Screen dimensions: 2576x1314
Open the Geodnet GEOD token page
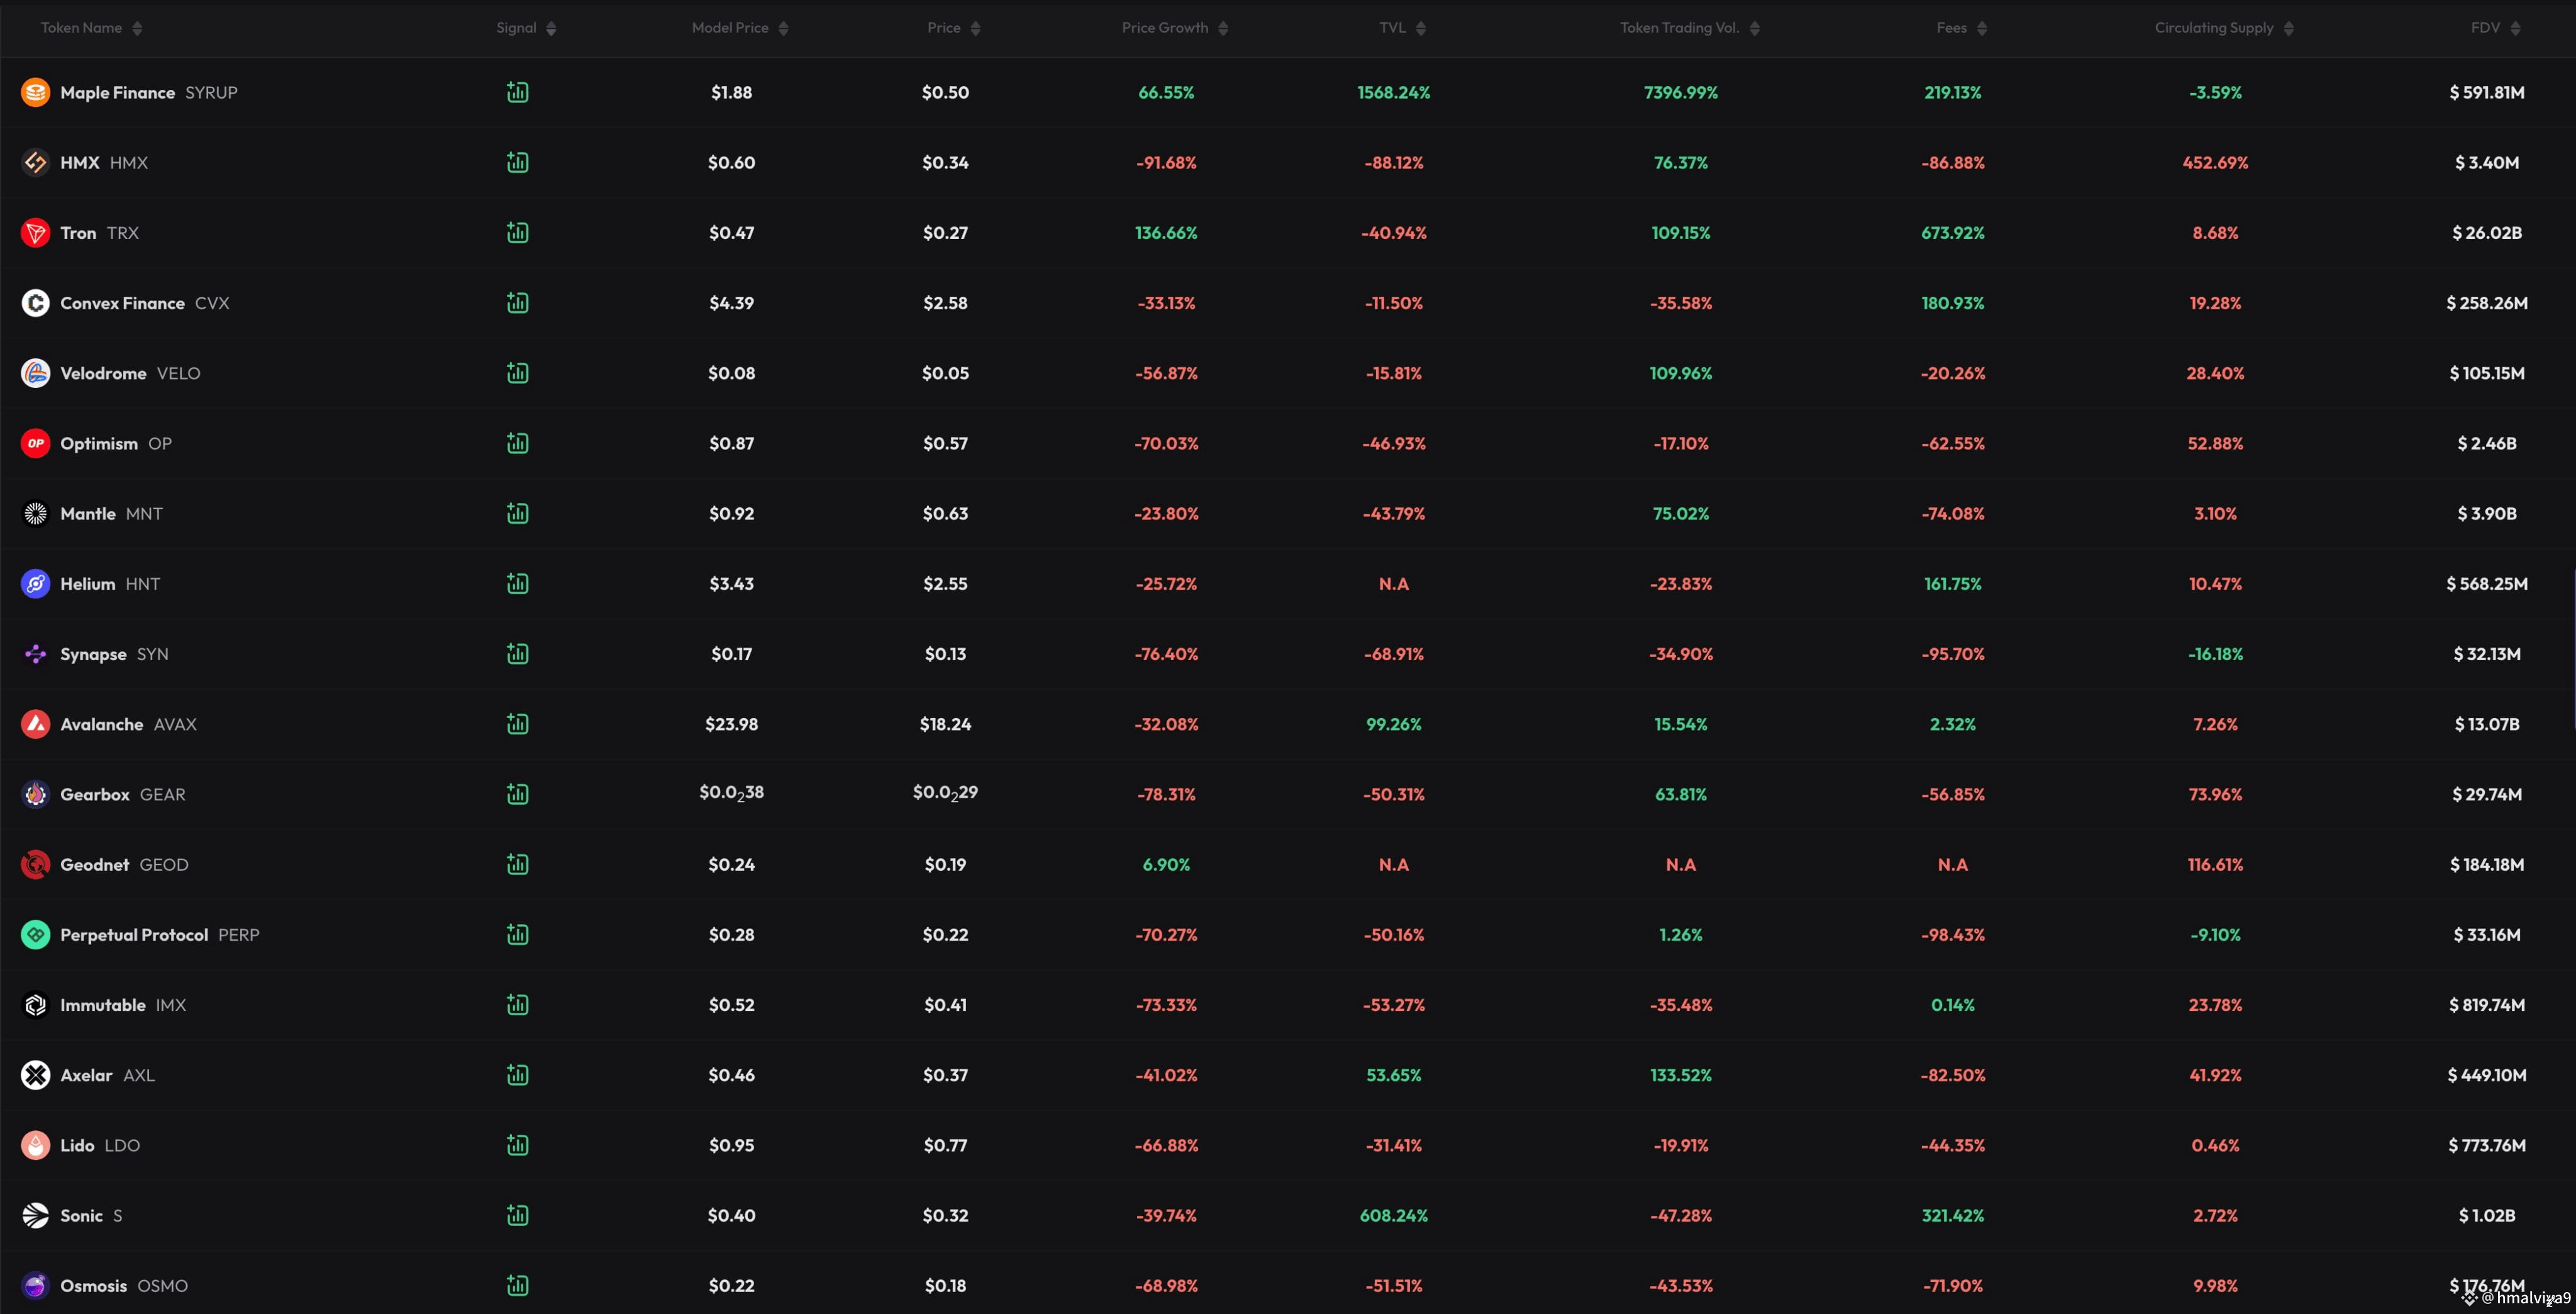point(124,864)
